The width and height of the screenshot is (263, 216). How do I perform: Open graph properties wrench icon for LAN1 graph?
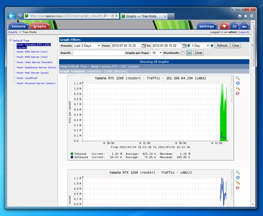238,88
